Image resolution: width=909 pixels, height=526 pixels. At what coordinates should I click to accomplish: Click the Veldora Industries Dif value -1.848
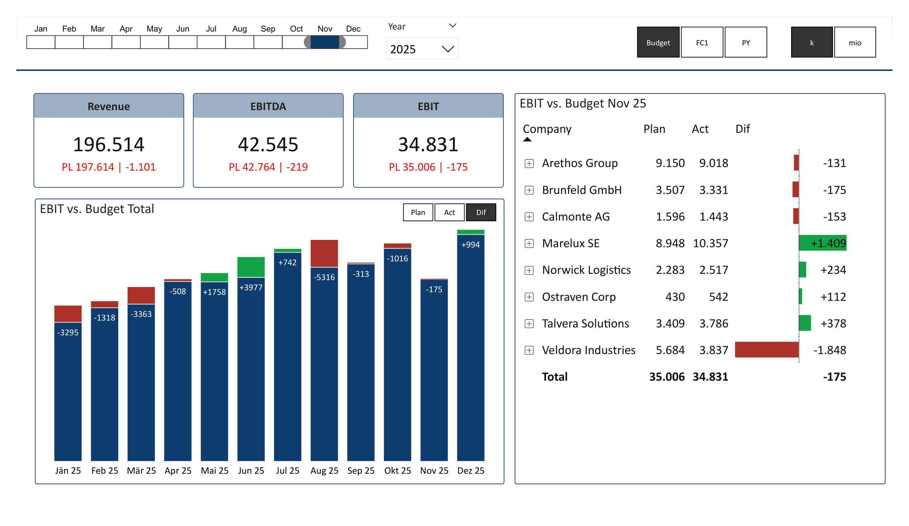click(829, 350)
